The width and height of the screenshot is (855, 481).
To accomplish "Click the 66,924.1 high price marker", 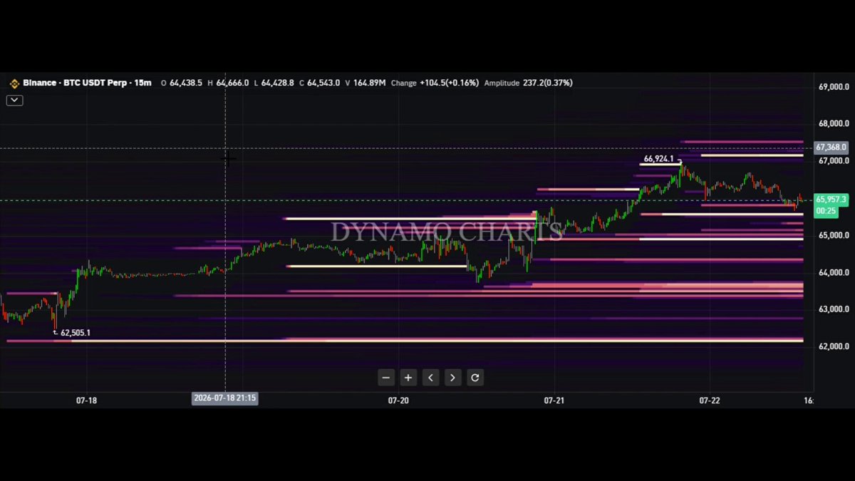I will click(x=659, y=159).
